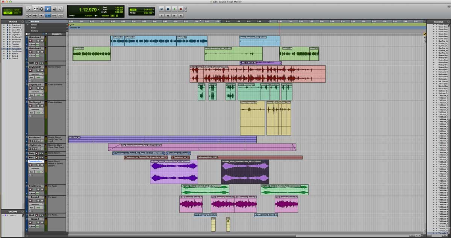This screenshot has height=238, width=451.
Task: Select the Helicopter-Dvrb clip on timeline
Action: pyautogui.click(x=250, y=157)
